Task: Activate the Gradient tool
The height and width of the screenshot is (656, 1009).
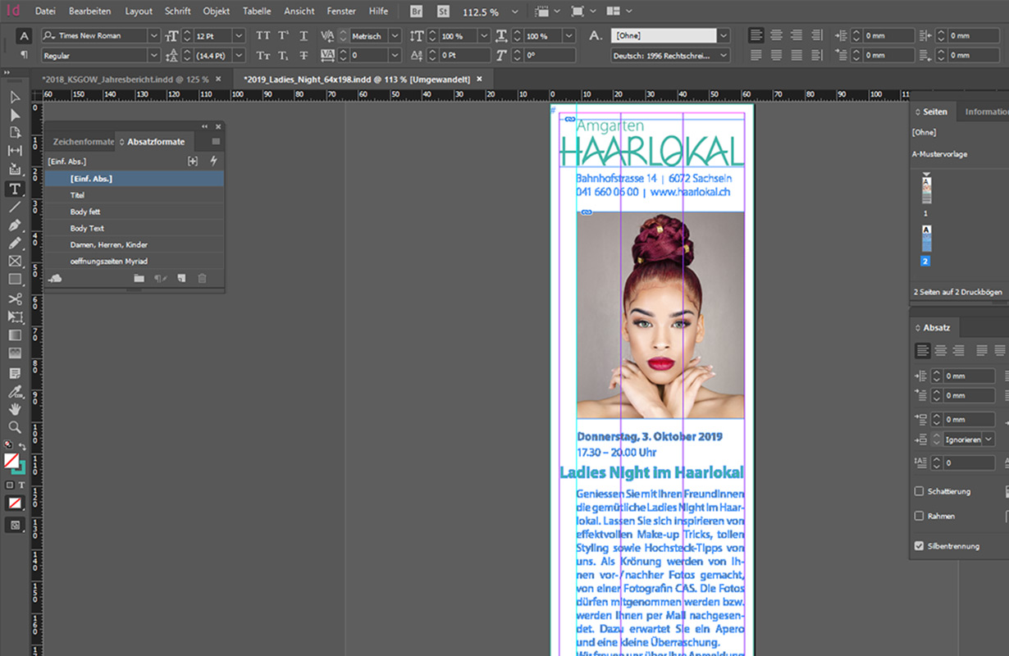Action: coord(16,335)
